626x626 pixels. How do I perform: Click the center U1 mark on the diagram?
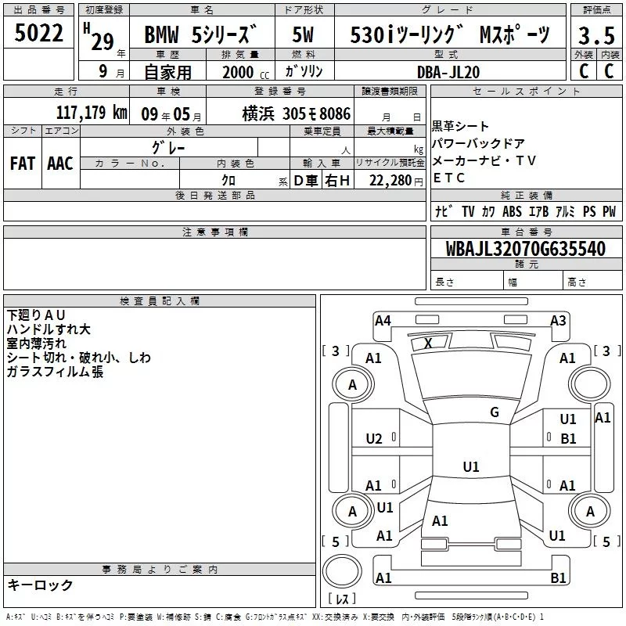pyautogui.click(x=470, y=467)
